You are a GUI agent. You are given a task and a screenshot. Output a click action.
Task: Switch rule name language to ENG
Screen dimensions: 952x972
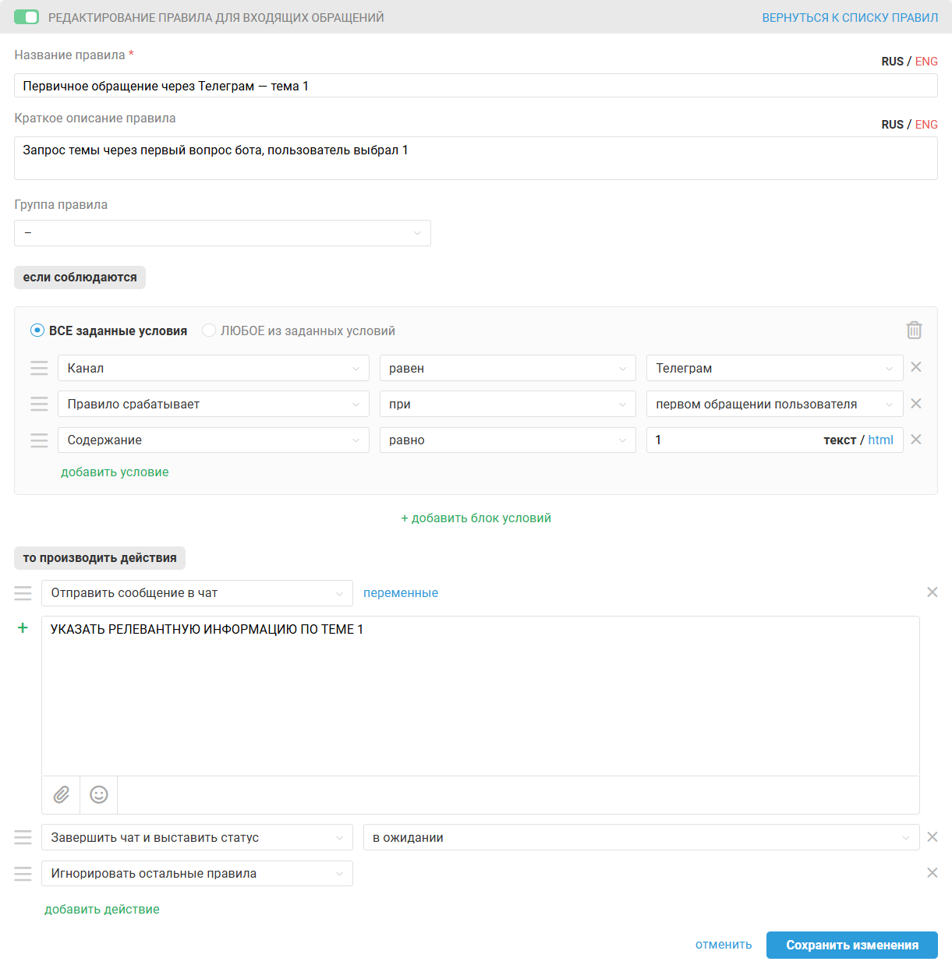[926, 62]
